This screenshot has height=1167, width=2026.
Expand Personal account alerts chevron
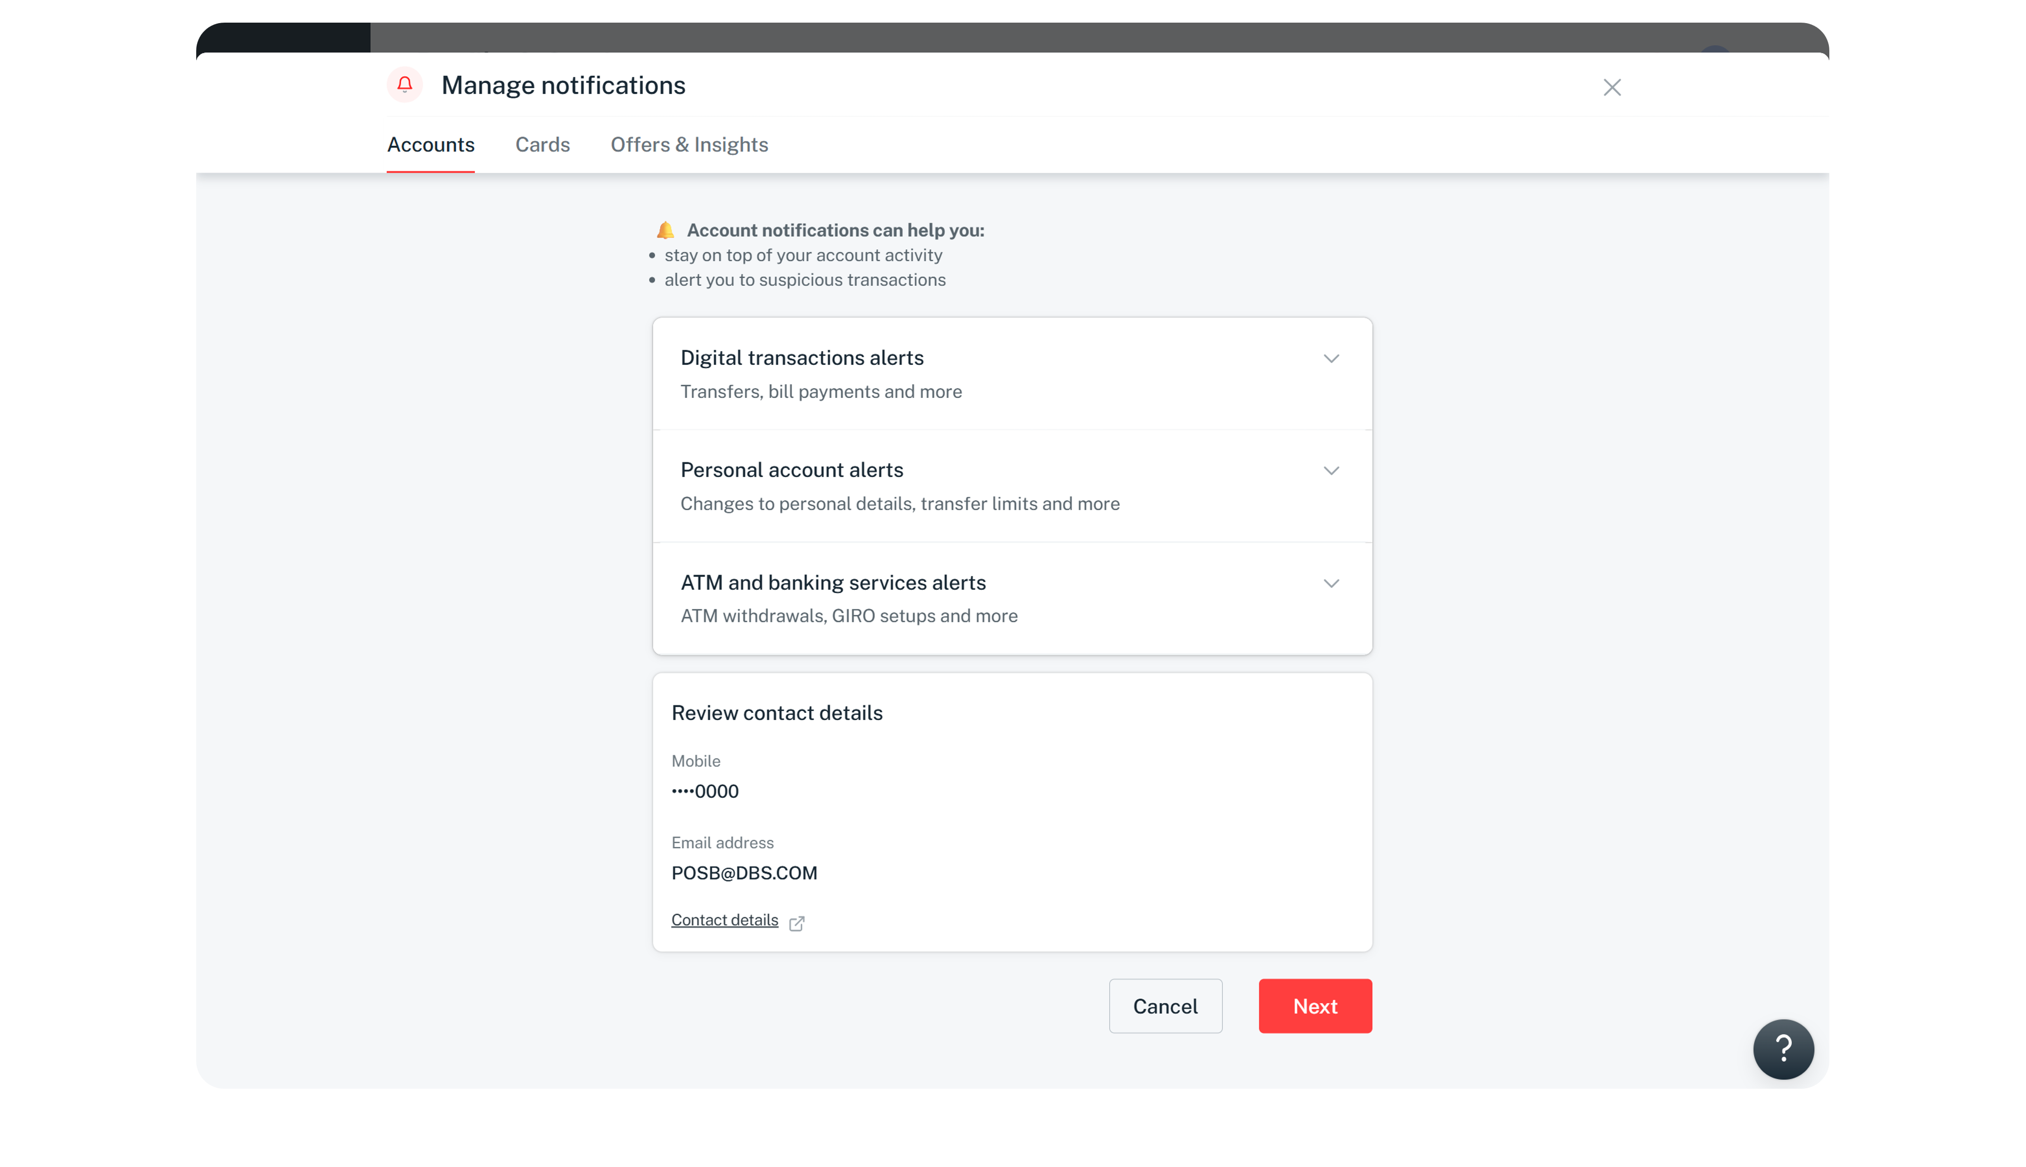coord(1331,471)
